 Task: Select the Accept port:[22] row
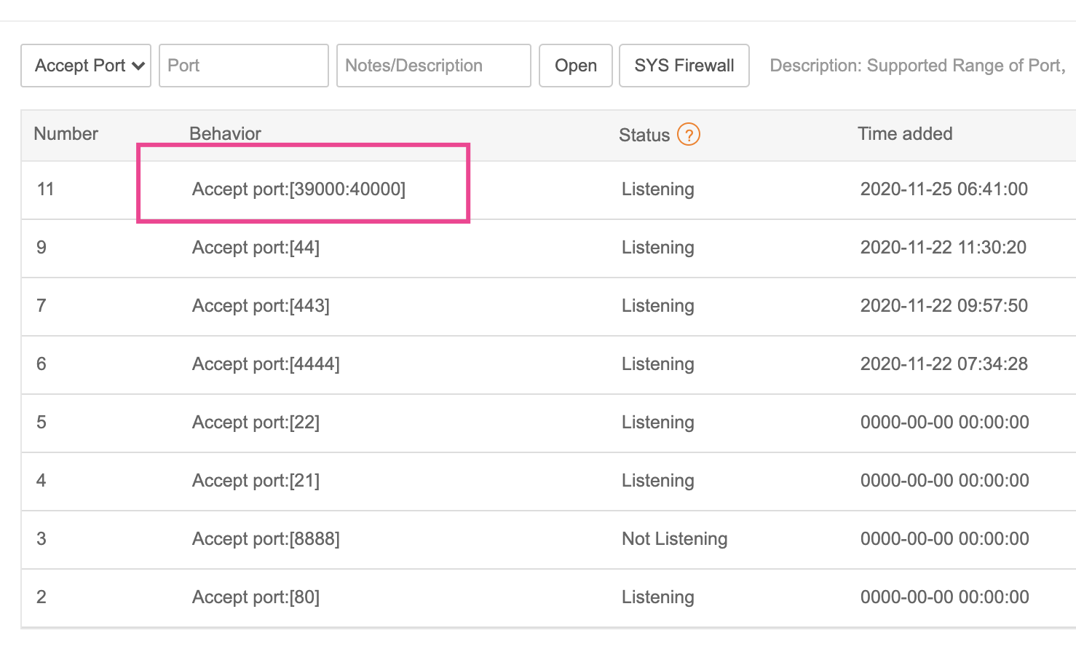[x=256, y=423]
